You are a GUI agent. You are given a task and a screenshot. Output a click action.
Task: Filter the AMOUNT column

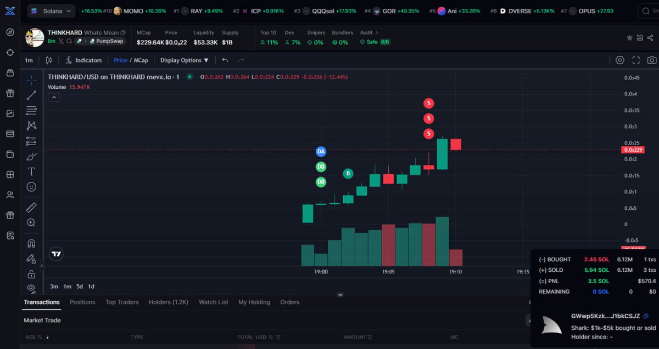click(370, 337)
